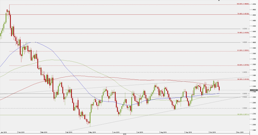Viewport: 258px width, 135px height.
Task: Click the 1.42500 horizontal level label
Action: click(244, 29)
